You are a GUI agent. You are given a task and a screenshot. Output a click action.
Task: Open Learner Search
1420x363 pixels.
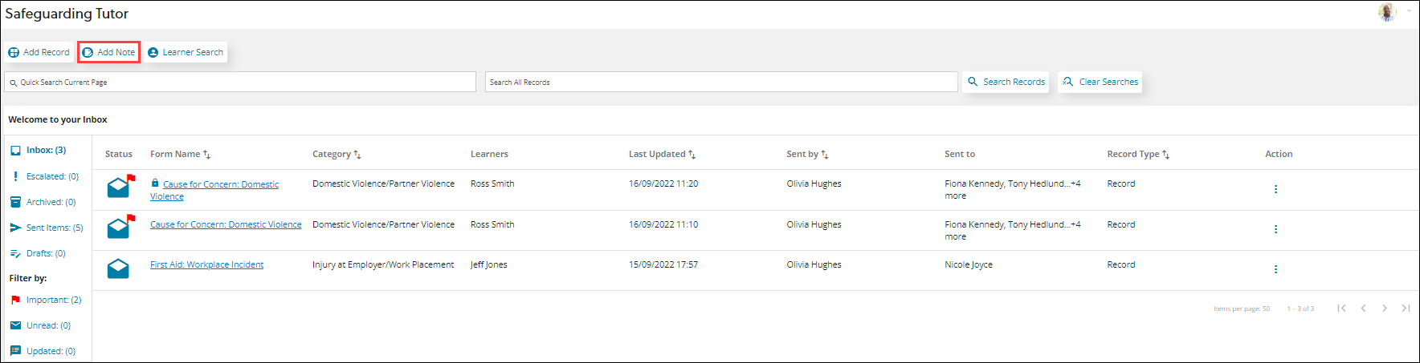coord(186,52)
